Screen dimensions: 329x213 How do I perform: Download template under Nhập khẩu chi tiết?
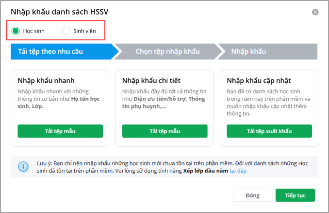point(164,131)
